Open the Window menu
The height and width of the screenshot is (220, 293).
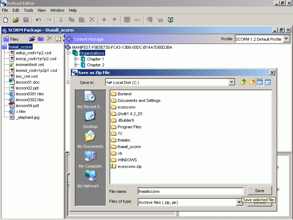[57, 10]
